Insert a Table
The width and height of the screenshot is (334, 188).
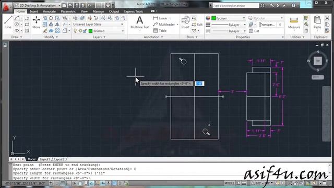tap(160, 31)
